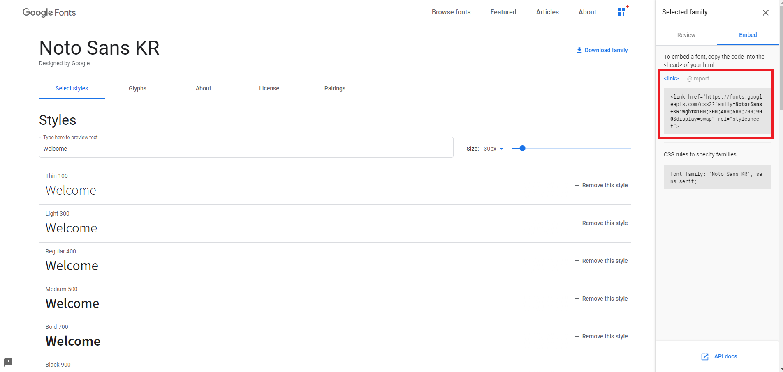
Task: Select the Embed tab in side panel
Action: click(x=748, y=35)
